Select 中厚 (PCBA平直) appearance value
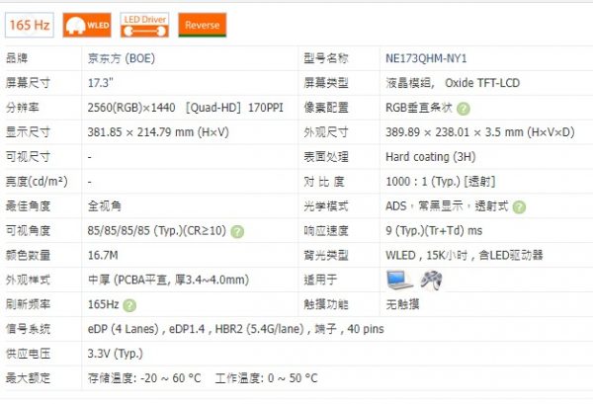593x404 pixels. tap(168, 281)
